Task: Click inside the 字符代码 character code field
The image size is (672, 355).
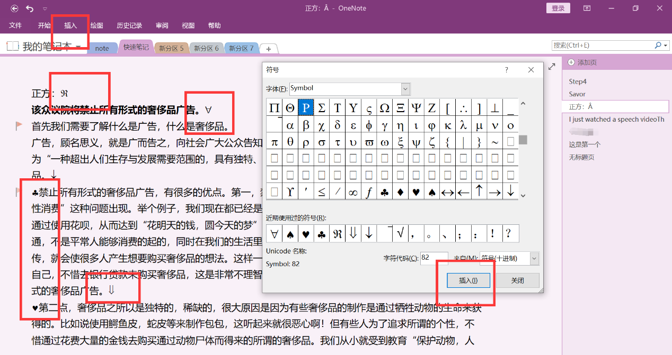Action: coord(435,259)
